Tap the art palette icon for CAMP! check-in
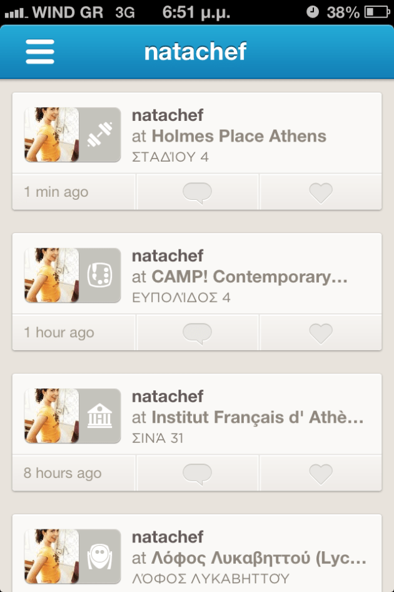Image resolution: width=394 pixels, height=592 pixels. 99,276
